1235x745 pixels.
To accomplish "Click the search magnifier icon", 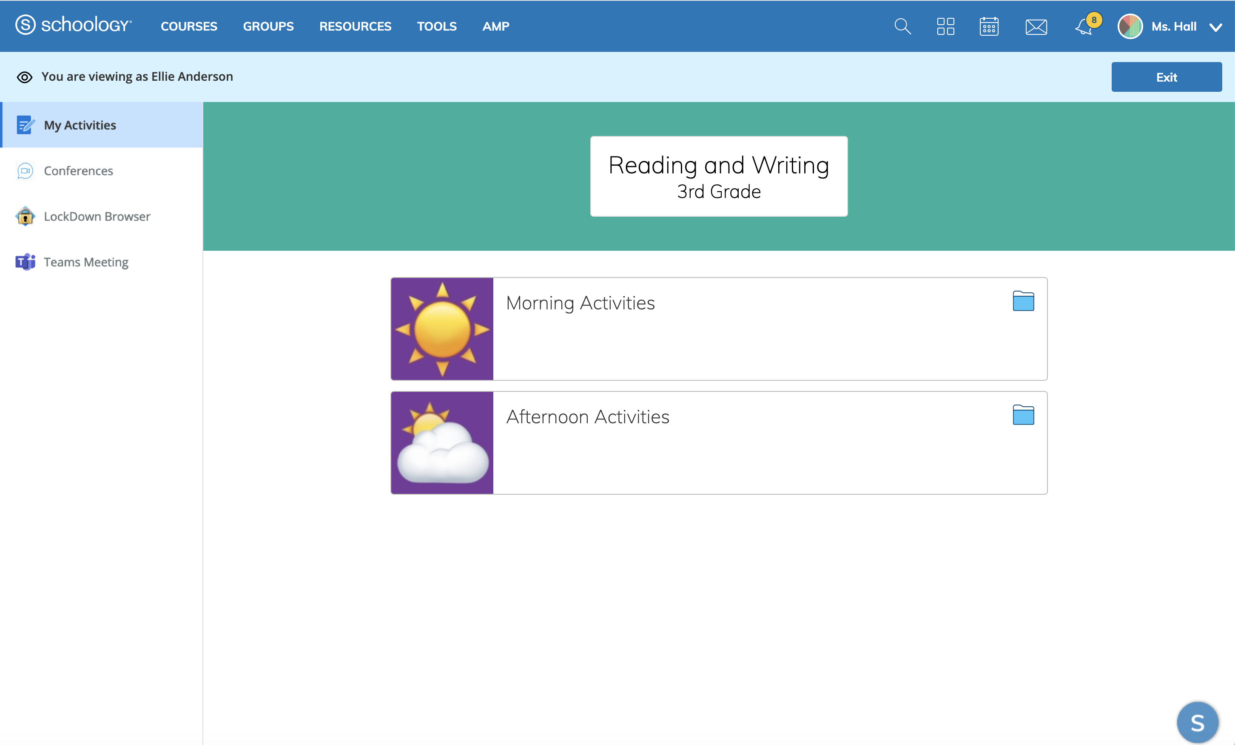I will 902,26.
